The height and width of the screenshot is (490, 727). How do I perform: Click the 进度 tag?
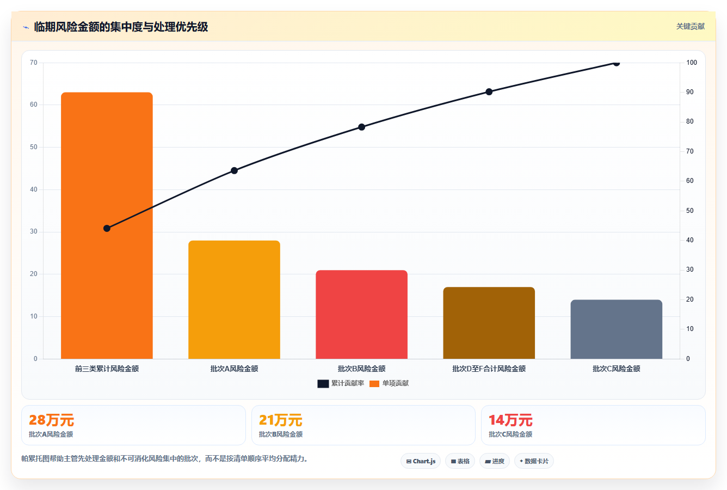coord(495,461)
